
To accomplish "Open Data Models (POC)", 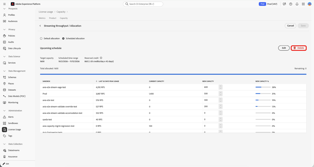I will click(x=17, y=96).
